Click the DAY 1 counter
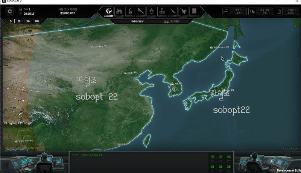This screenshot has height=173, width=301. tap(27, 9)
